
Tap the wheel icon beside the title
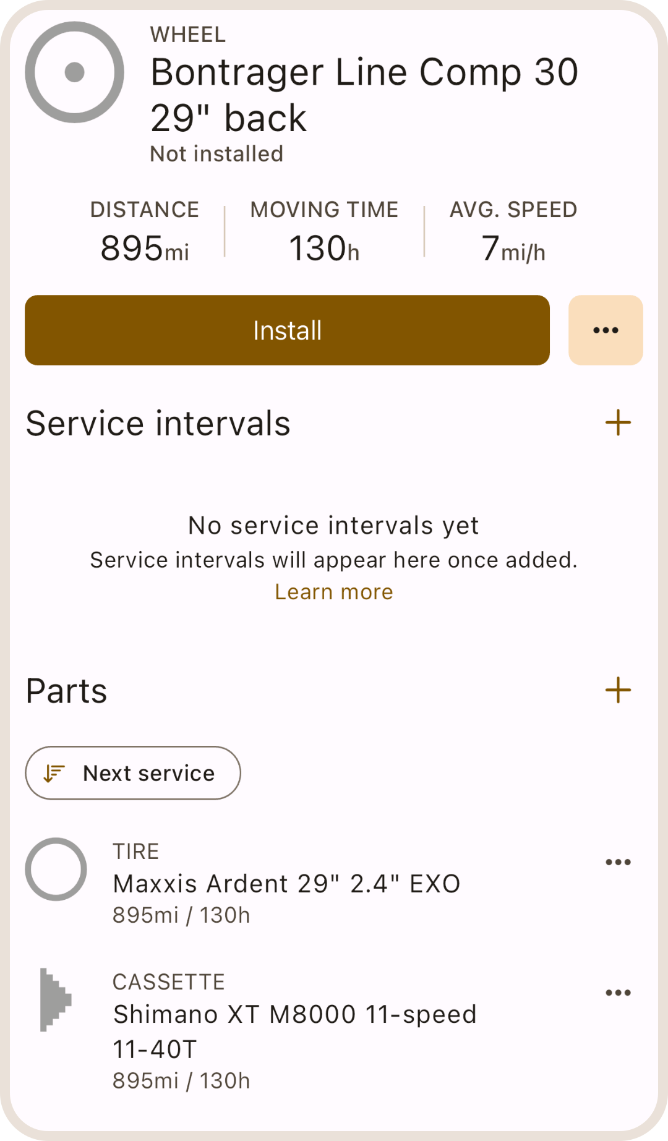click(74, 72)
